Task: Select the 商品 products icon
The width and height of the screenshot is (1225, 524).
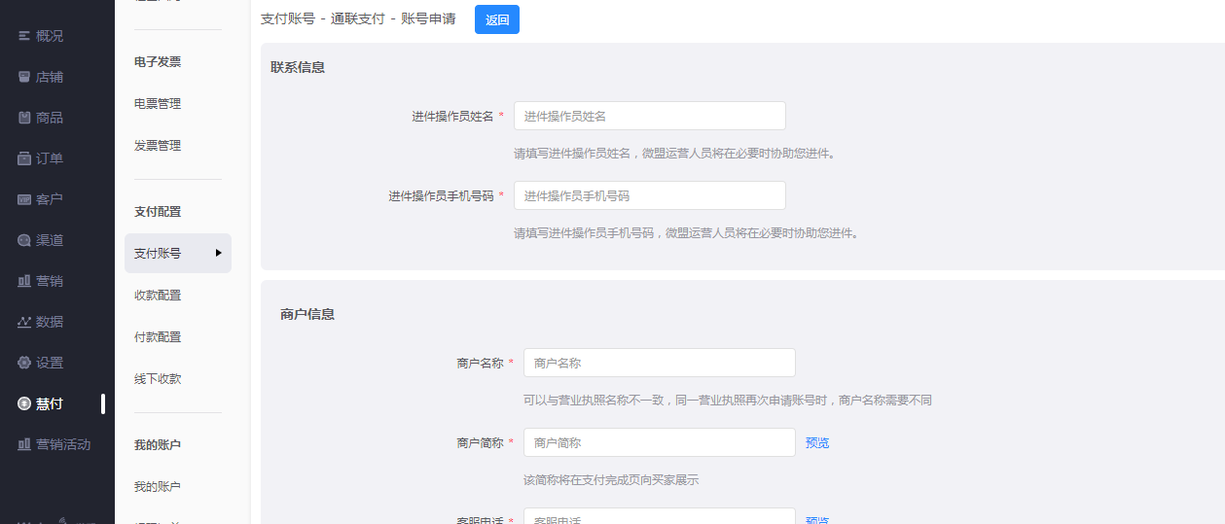Action: pos(24,118)
